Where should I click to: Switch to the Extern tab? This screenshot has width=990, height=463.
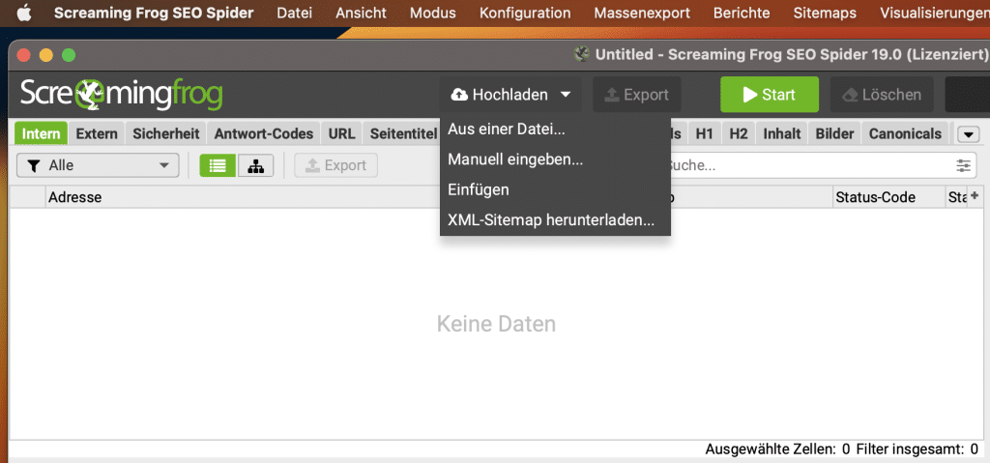coord(97,134)
